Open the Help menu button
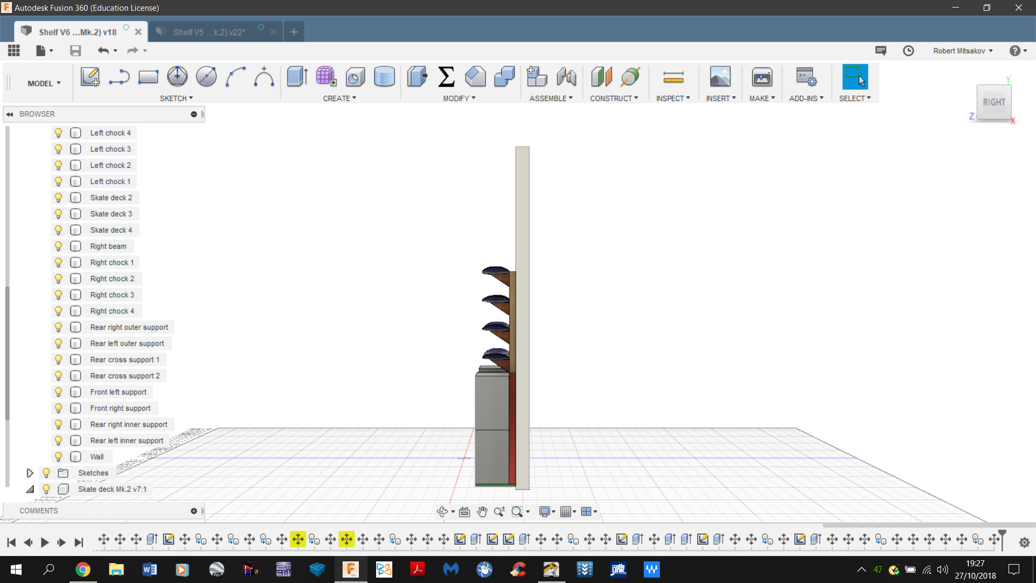Image resolution: width=1036 pixels, height=583 pixels. point(1018,50)
